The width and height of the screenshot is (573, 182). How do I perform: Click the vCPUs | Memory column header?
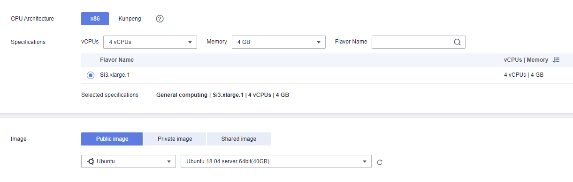[x=526, y=60]
